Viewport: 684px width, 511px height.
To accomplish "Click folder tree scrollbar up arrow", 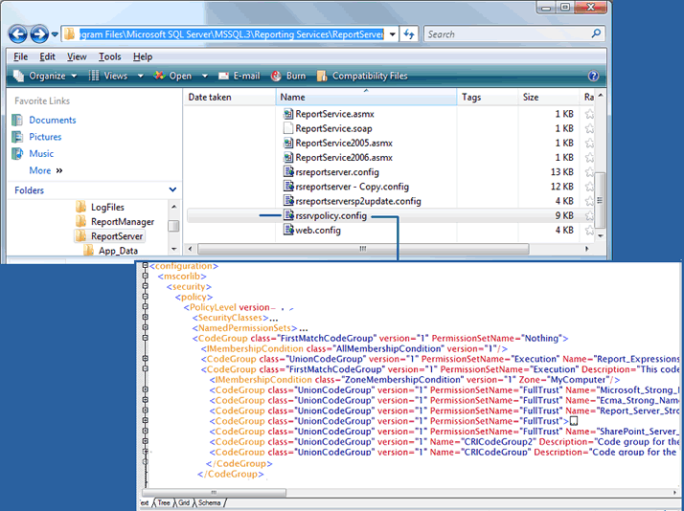I will pyautogui.click(x=173, y=207).
